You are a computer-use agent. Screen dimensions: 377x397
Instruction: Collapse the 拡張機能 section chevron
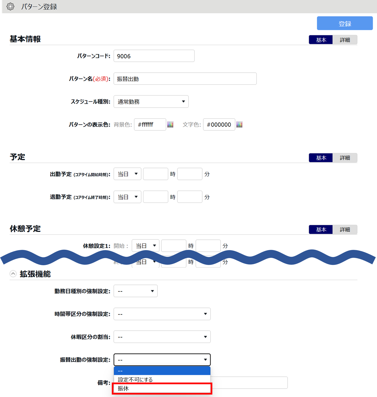point(13,274)
